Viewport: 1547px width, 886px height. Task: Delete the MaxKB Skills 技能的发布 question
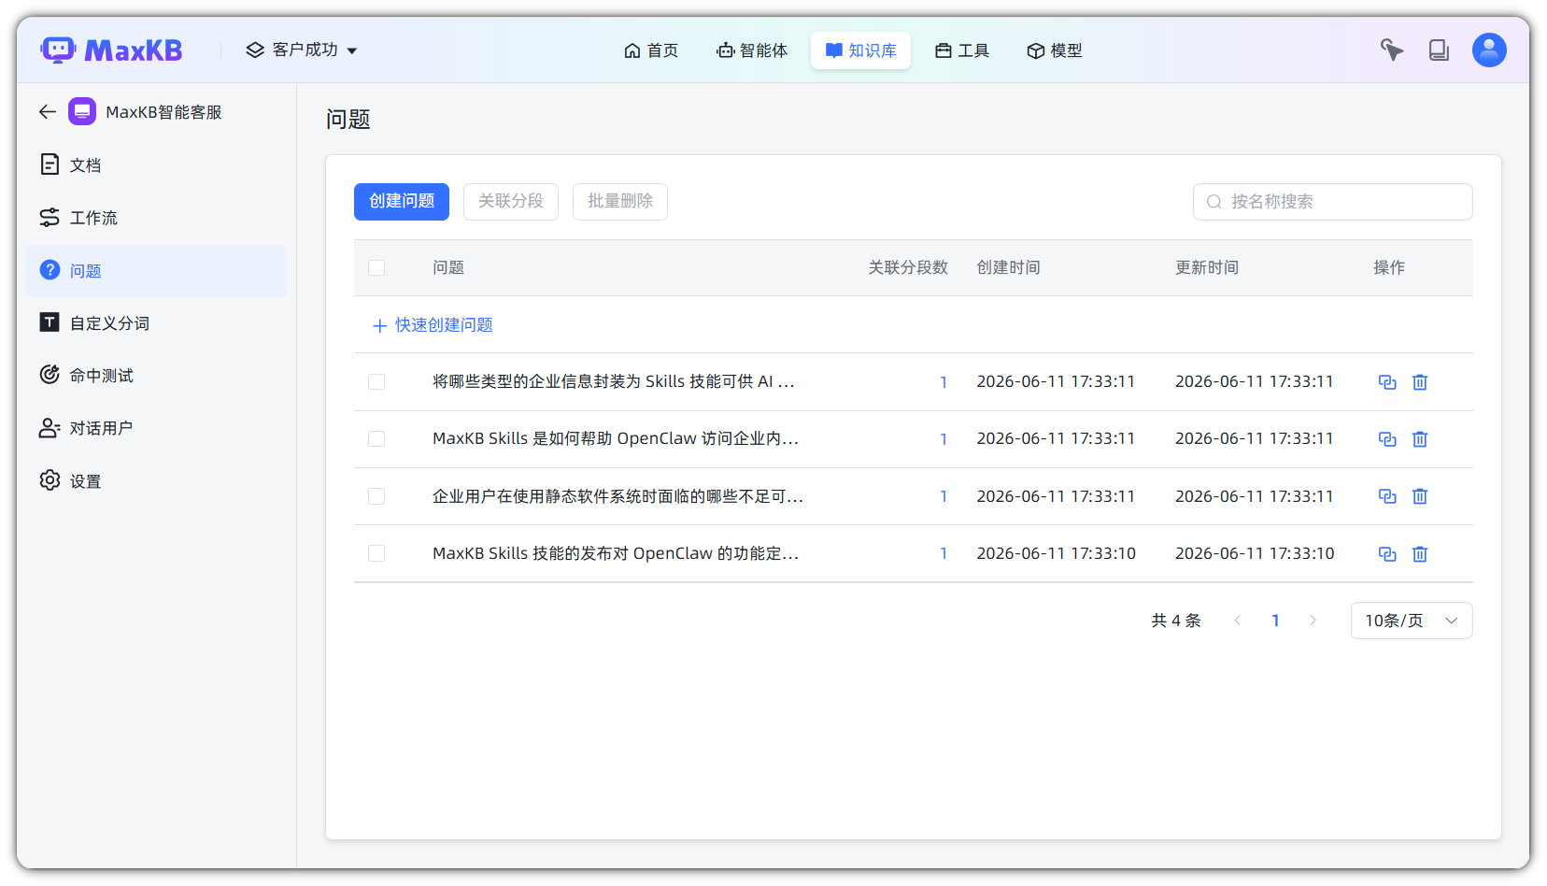(x=1420, y=554)
